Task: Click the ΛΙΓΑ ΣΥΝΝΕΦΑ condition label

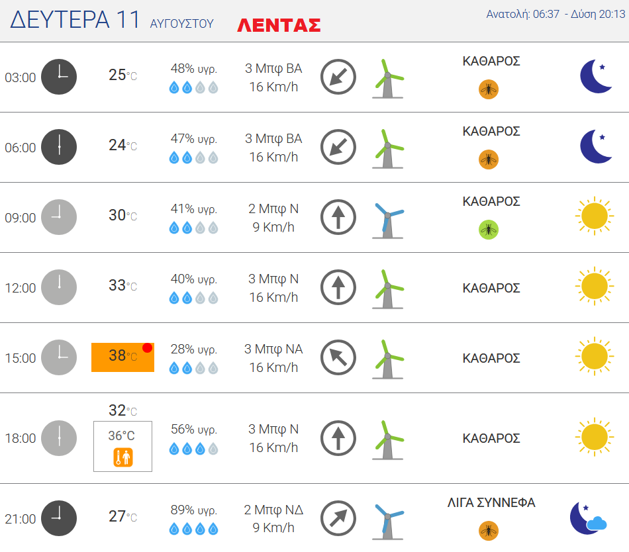Action: (x=491, y=502)
